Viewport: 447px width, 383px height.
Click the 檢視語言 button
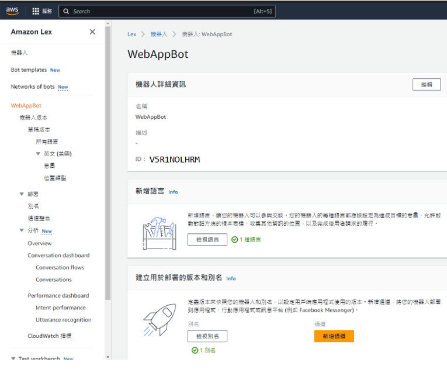click(207, 240)
